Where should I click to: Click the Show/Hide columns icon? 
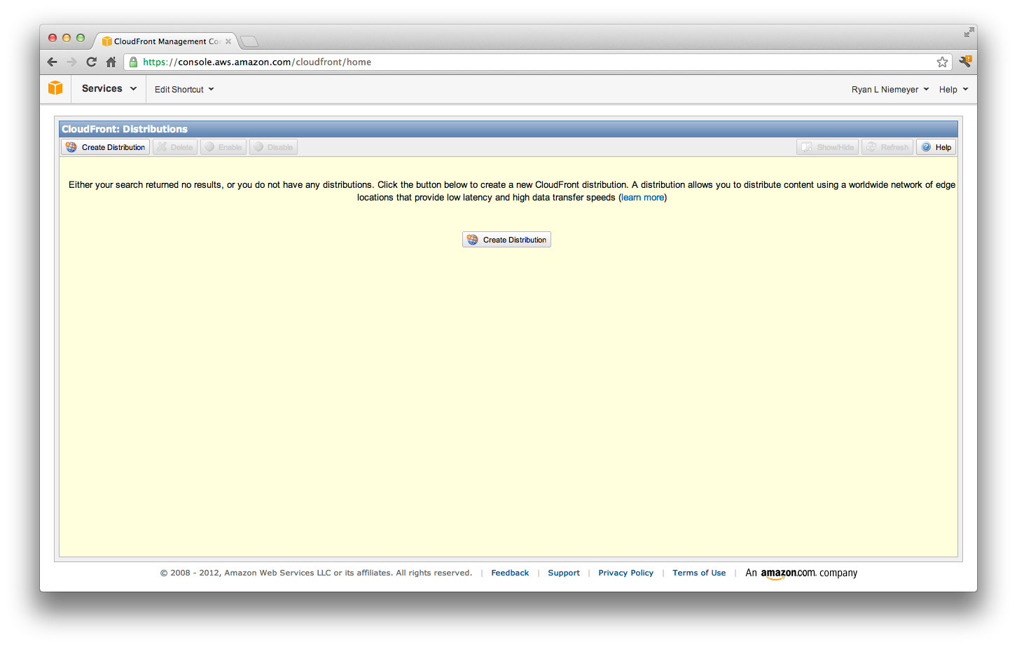click(808, 147)
